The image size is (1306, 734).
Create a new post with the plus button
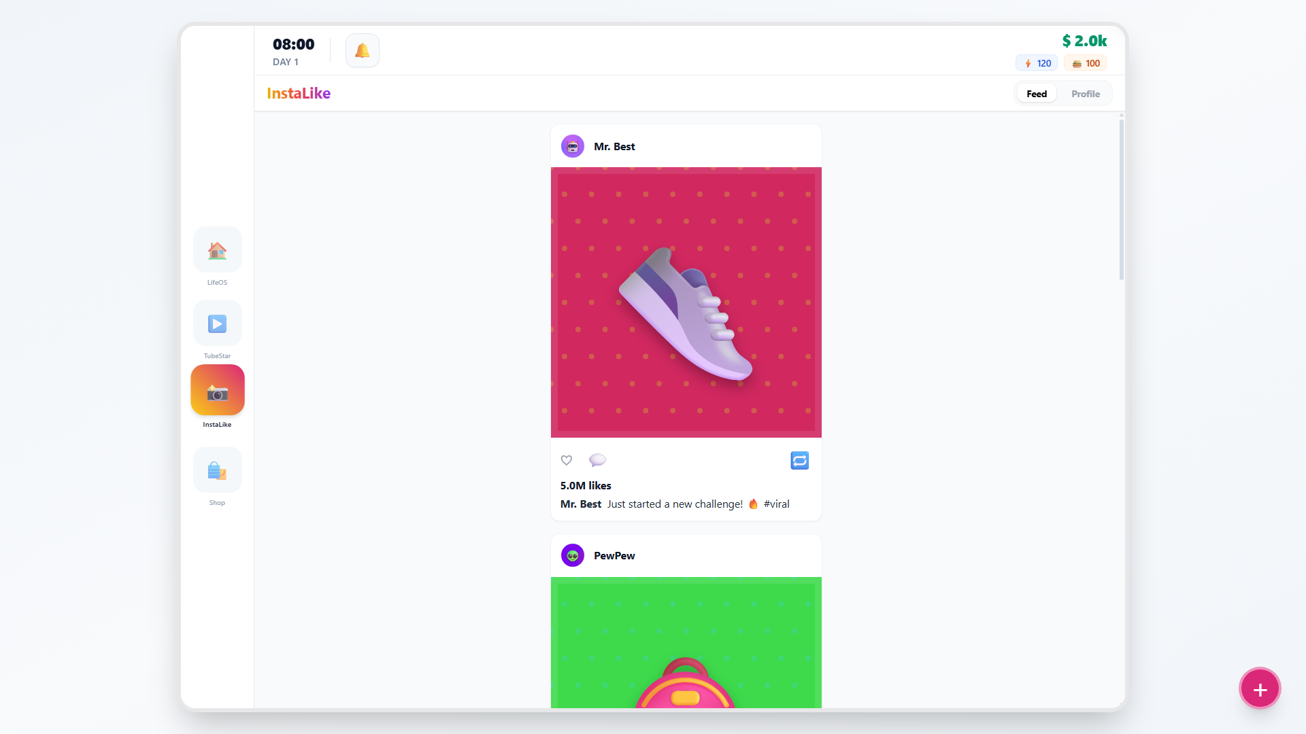[1260, 688]
